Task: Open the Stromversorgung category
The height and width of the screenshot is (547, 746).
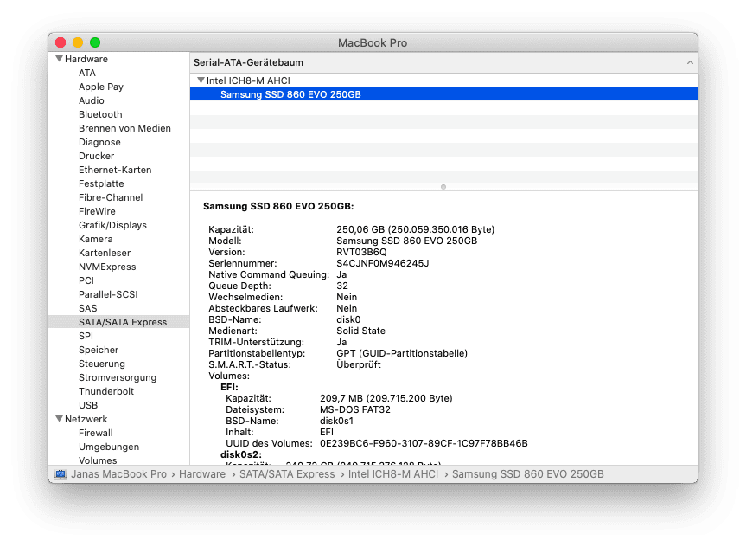Action: (118, 377)
